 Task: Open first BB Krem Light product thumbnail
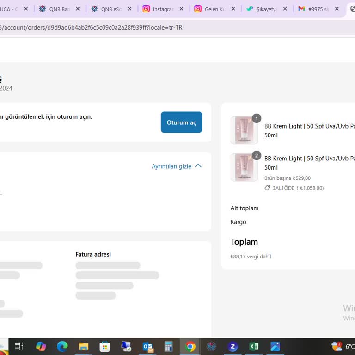pos(244,130)
